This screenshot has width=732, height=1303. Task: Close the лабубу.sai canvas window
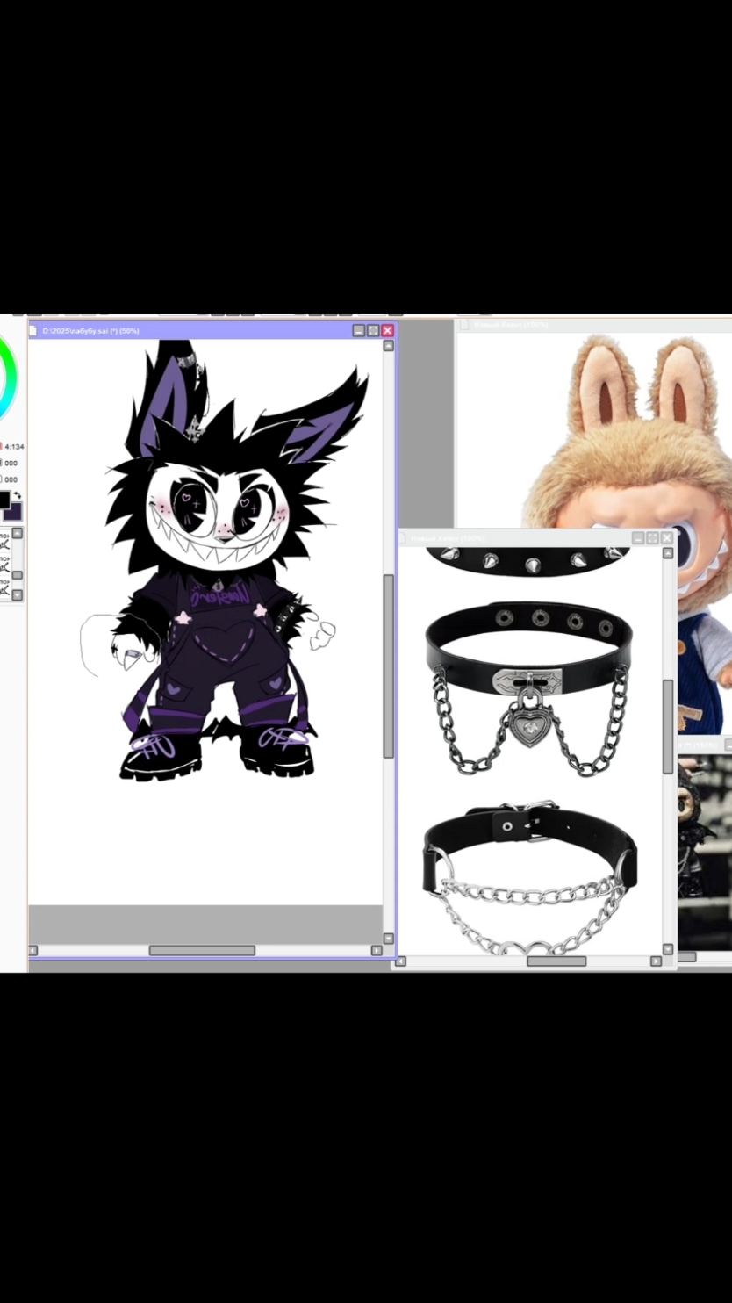[x=387, y=331]
